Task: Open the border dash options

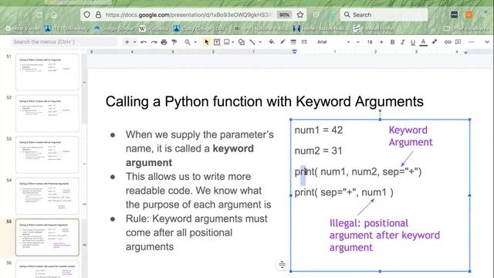Action: pyautogui.click(x=304, y=42)
